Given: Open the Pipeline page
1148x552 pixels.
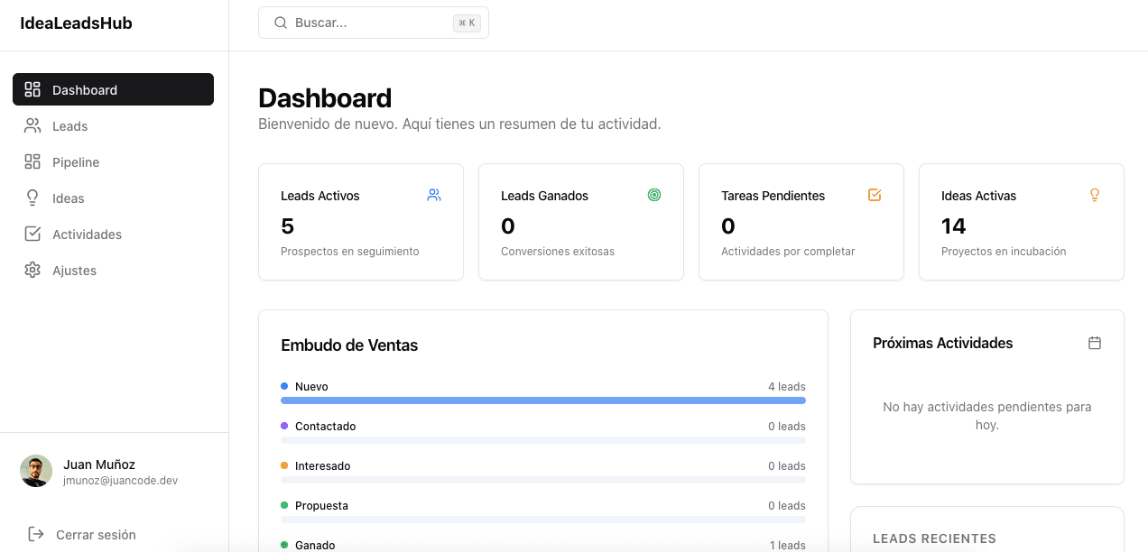Looking at the screenshot, I should [x=113, y=161].
